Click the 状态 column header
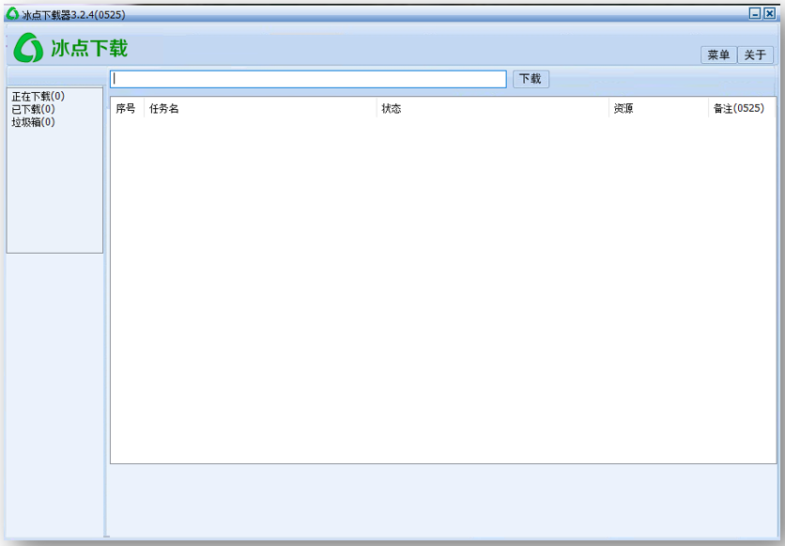Screen dimensions: 785x546 [392, 109]
